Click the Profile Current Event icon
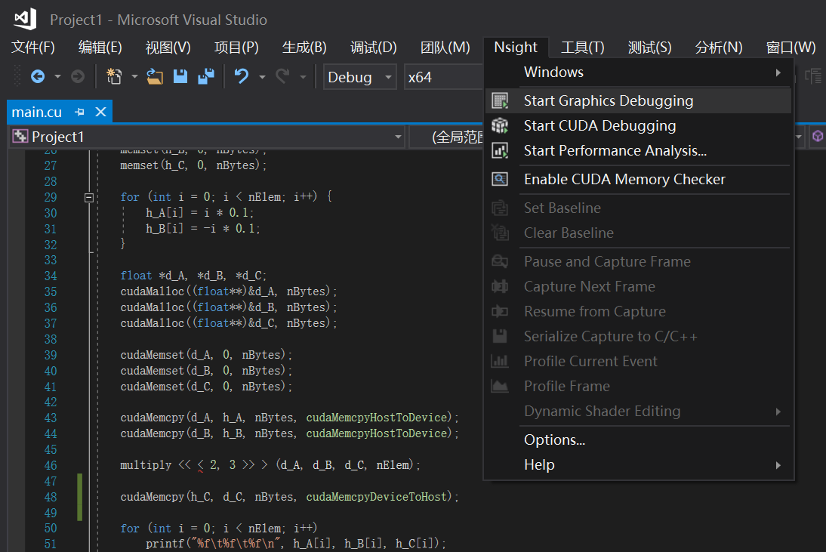Image resolution: width=826 pixels, height=552 pixels. pos(500,361)
